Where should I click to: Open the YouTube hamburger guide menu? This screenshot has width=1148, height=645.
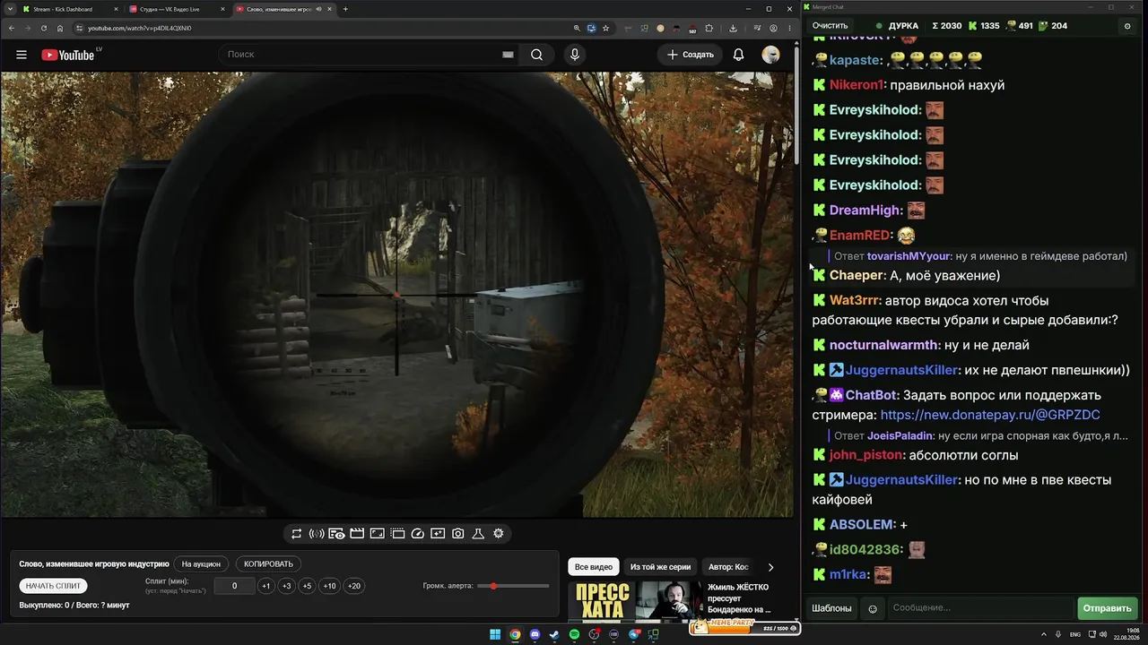point(22,55)
